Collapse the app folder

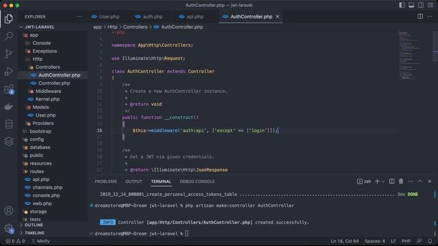click(34, 35)
